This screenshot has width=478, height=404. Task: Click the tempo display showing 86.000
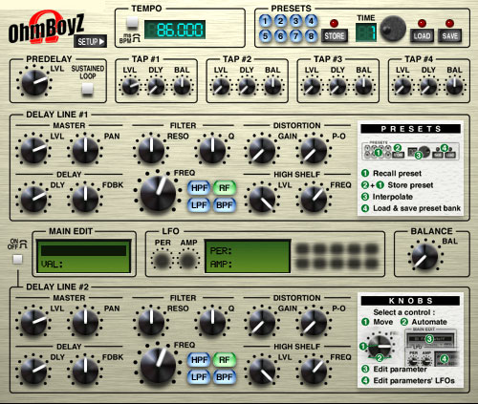[175, 30]
